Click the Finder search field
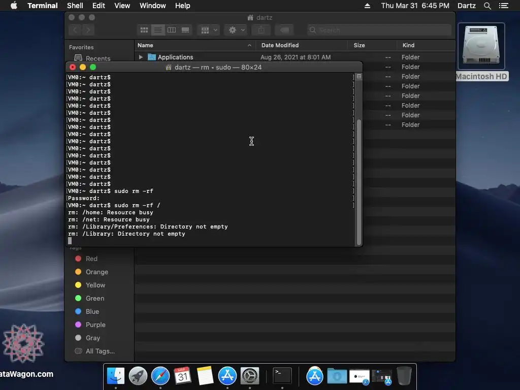 point(379,30)
